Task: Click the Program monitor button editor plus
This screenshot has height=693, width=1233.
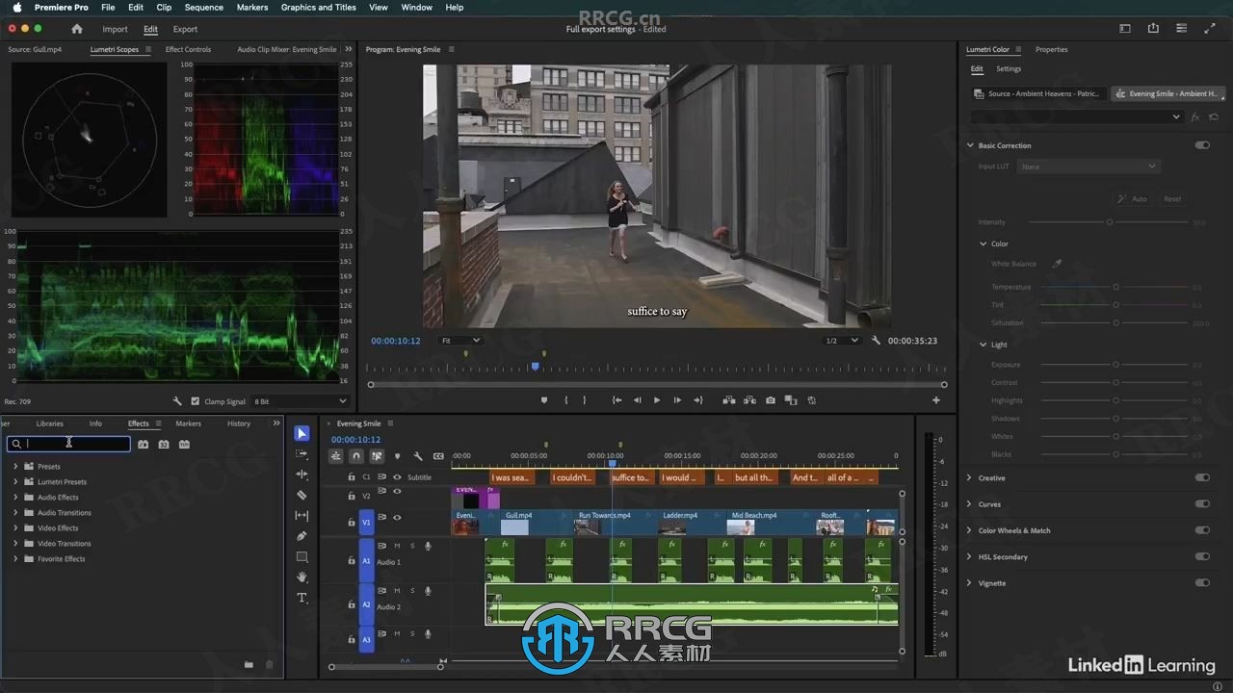Action: (x=935, y=400)
